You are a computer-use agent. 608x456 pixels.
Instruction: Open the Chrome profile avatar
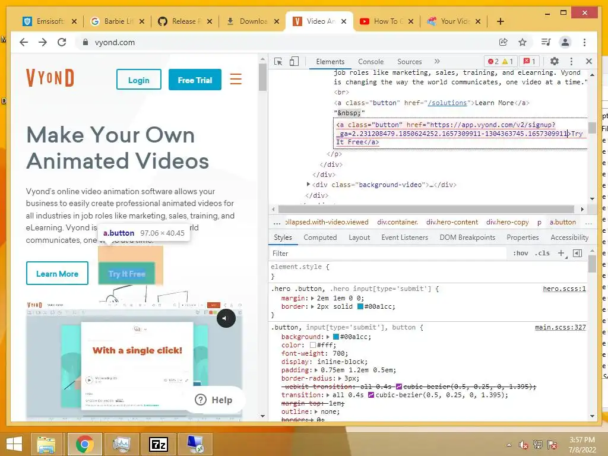coord(565,42)
